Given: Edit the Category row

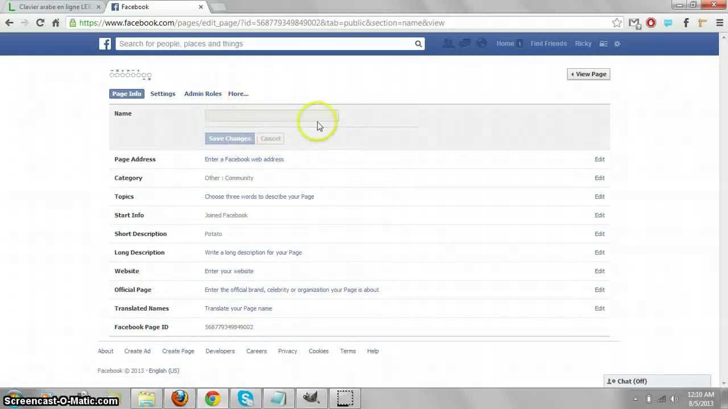Looking at the screenshot, I should click(599, 178).
